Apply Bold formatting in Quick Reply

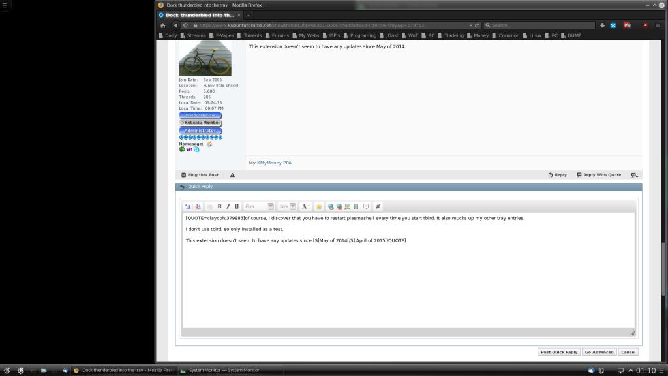coord(219,206)
